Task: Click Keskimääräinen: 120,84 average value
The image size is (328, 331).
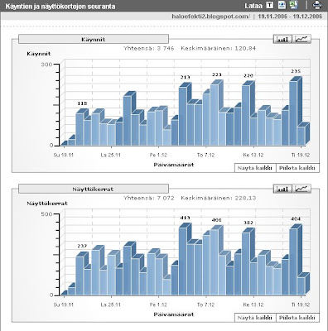Action: tap(218, 48)
